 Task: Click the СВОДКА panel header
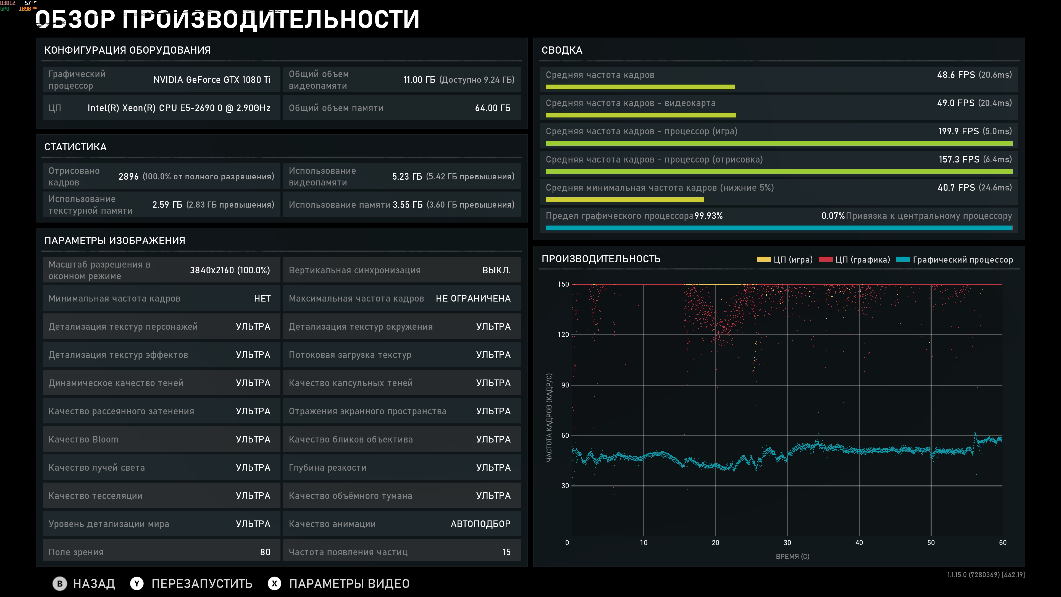[562, 50]
